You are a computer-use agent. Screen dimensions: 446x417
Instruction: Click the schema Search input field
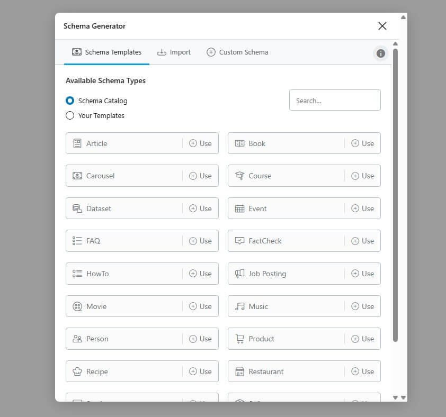coord(335,100)
